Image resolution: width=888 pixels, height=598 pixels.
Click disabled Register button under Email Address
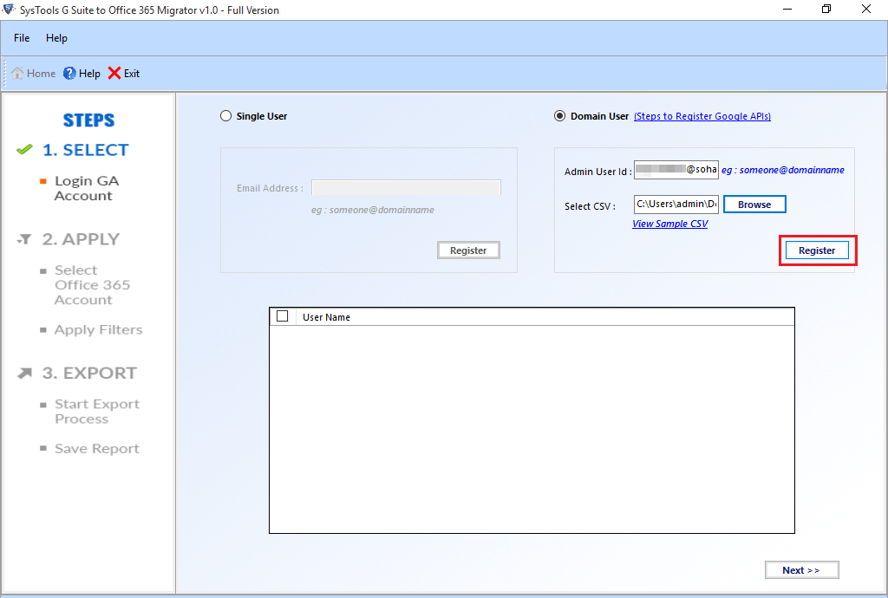468,250
